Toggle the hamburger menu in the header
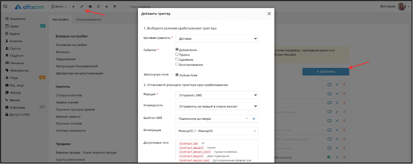Viewport: 413px width, 164px height. click(x=5, y=7)
